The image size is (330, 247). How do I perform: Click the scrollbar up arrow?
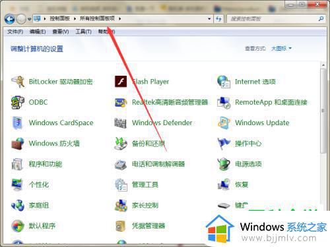pos(323,65)
